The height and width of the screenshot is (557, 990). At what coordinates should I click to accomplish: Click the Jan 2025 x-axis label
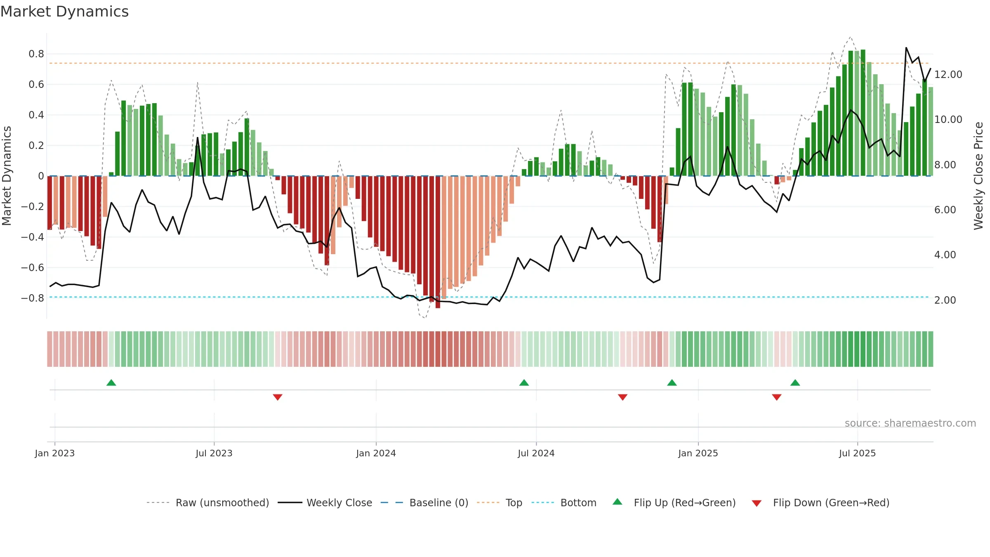[x=698, y=453]
